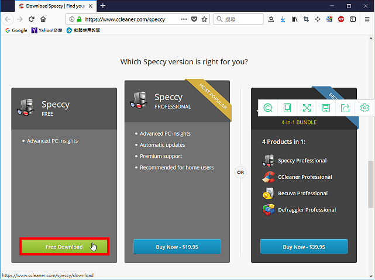Open the Downloads panel arrow

tap(283, 19)
